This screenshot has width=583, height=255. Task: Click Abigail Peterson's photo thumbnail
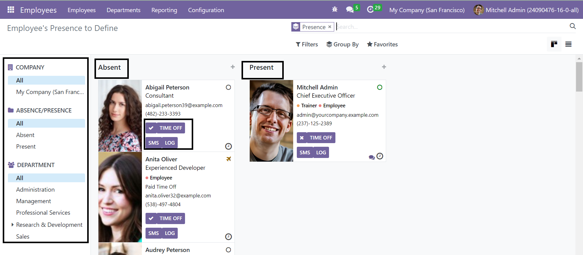tap(120, 116)
